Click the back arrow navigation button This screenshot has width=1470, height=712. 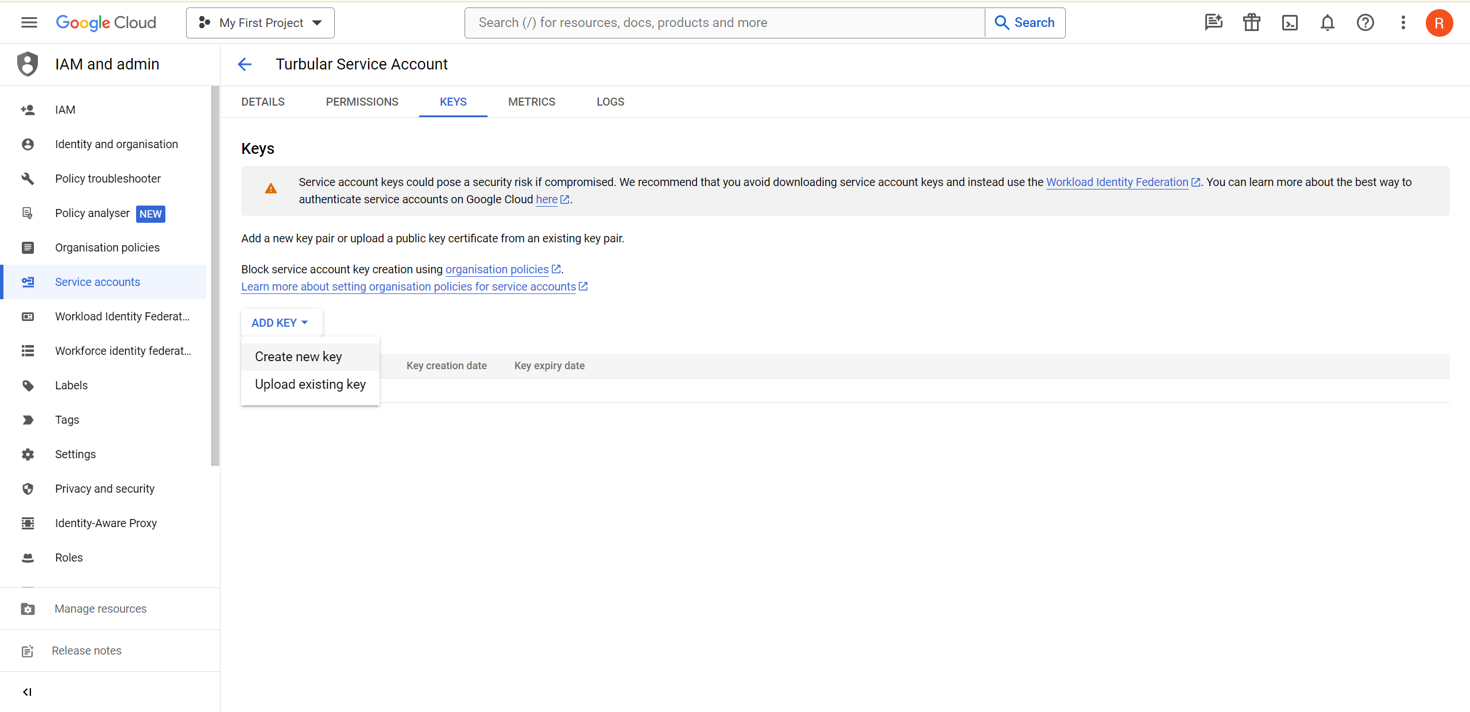pos(243,64)
